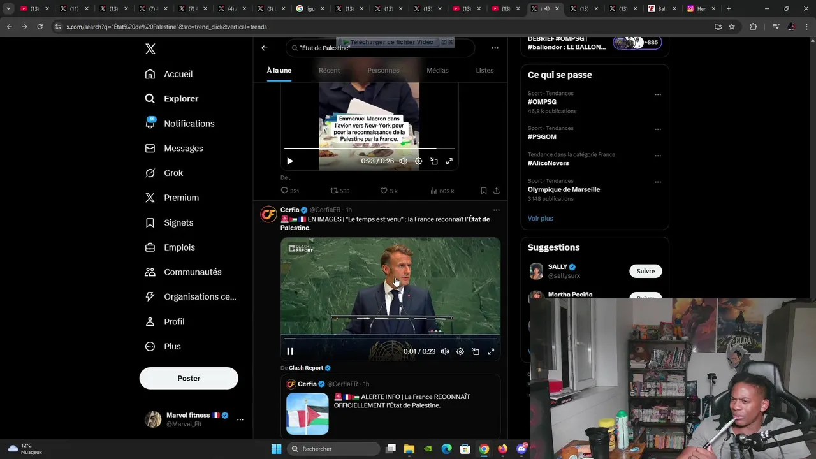Bookmark page with Chrome star icon
This screenshot has height=459, width=816.
click(732, 27)
